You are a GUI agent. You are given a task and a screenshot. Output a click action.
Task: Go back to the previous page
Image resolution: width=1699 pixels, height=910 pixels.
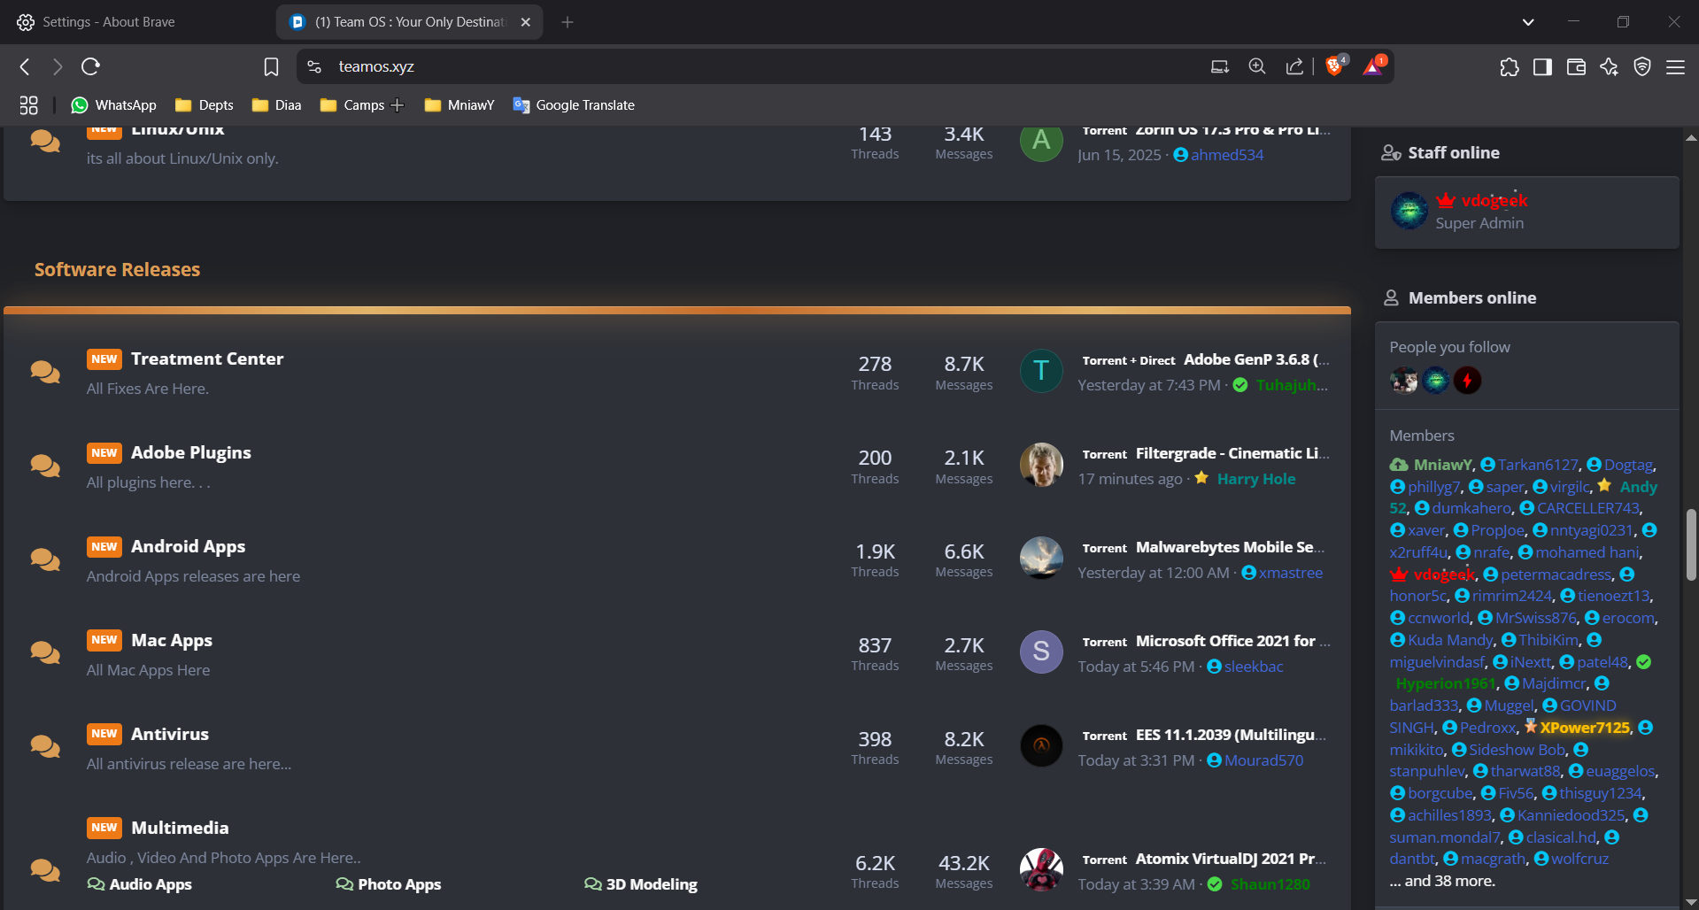coord(25,66)
